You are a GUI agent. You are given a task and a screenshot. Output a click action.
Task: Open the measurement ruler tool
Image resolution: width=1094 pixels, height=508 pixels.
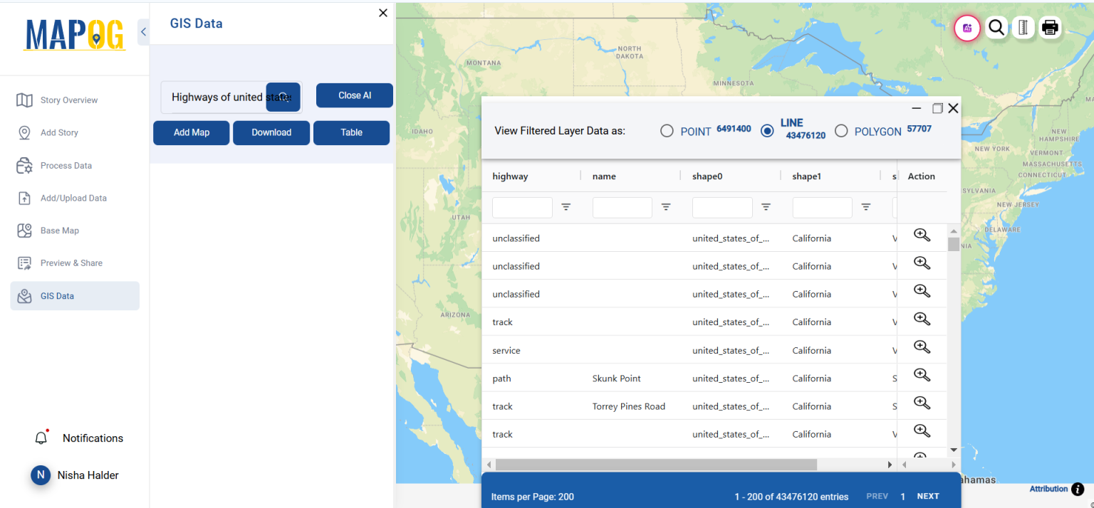click(x=1023, y=28)
